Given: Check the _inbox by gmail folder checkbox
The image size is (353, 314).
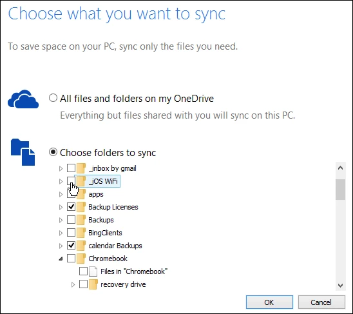Looking at the screenshot, I should pyautogui.click(x=71, y=168).
